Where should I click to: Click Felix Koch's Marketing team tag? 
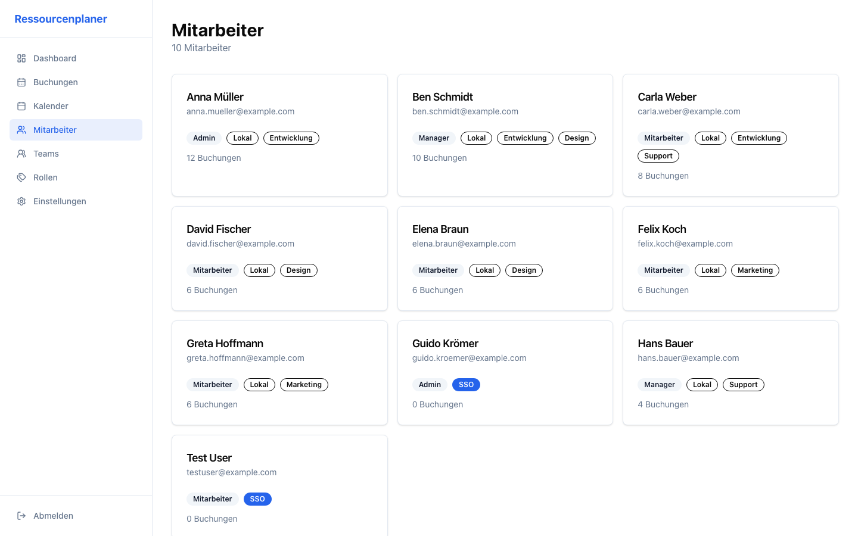(x=755, y=270)
